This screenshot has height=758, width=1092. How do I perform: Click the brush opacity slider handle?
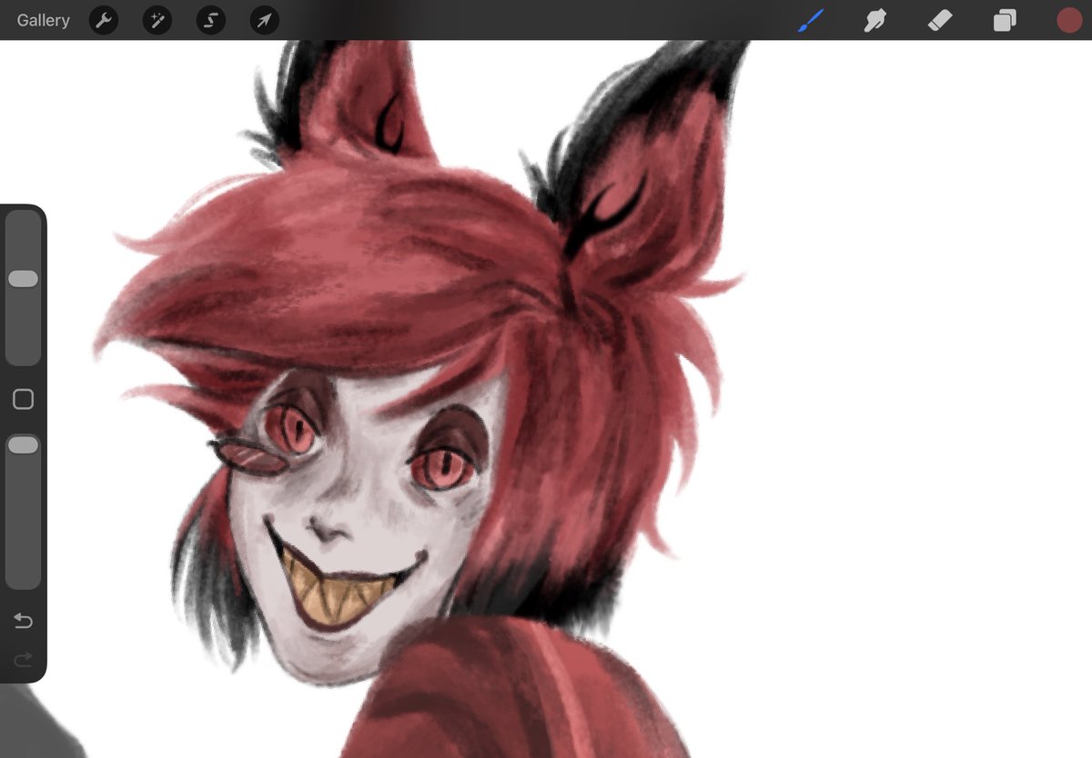coord(23,444)
